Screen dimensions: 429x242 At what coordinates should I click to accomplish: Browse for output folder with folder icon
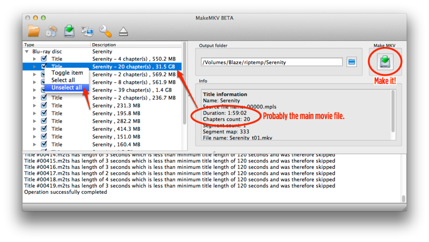[352, 62]
